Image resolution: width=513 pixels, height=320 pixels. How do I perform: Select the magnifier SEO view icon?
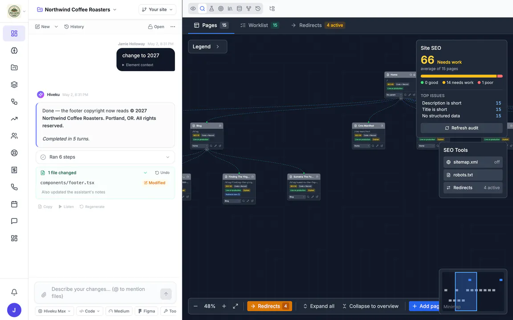click(x=203, y=9)
